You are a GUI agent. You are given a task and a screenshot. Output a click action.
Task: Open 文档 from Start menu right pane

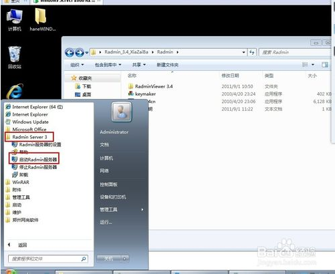point(104,144)
